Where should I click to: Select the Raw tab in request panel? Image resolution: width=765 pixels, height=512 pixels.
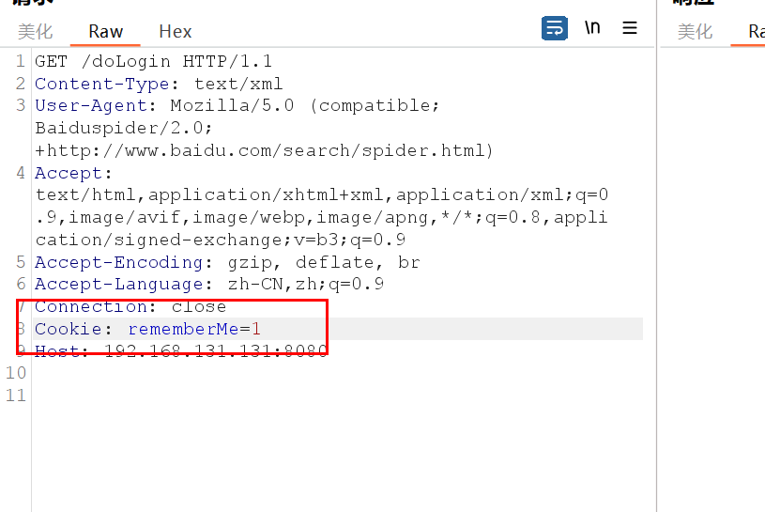click(105, 32)
